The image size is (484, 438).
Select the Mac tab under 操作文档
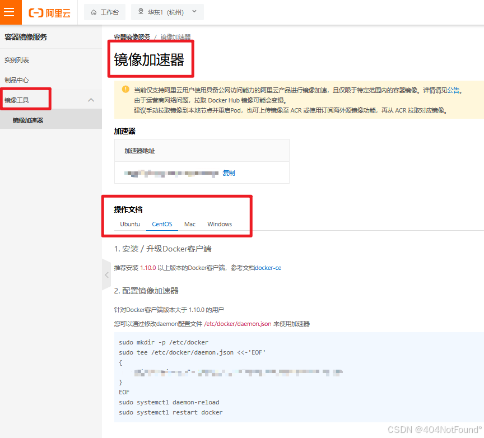coord(189,224)
